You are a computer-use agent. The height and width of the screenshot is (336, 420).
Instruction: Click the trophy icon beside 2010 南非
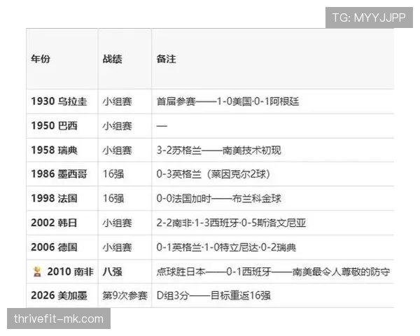tap(37, 272)
